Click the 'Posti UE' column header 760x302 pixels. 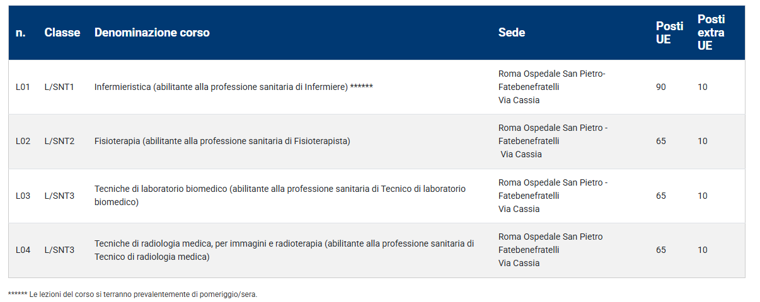click(669, 33)
